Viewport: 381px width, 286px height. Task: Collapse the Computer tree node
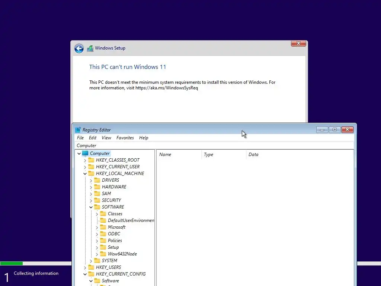(x=79, y=154)
